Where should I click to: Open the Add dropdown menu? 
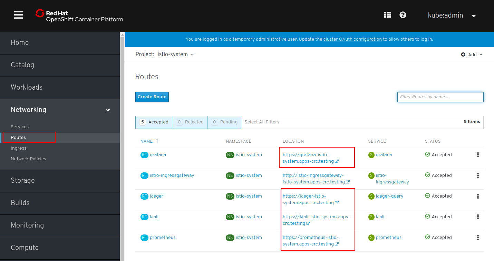472,54
